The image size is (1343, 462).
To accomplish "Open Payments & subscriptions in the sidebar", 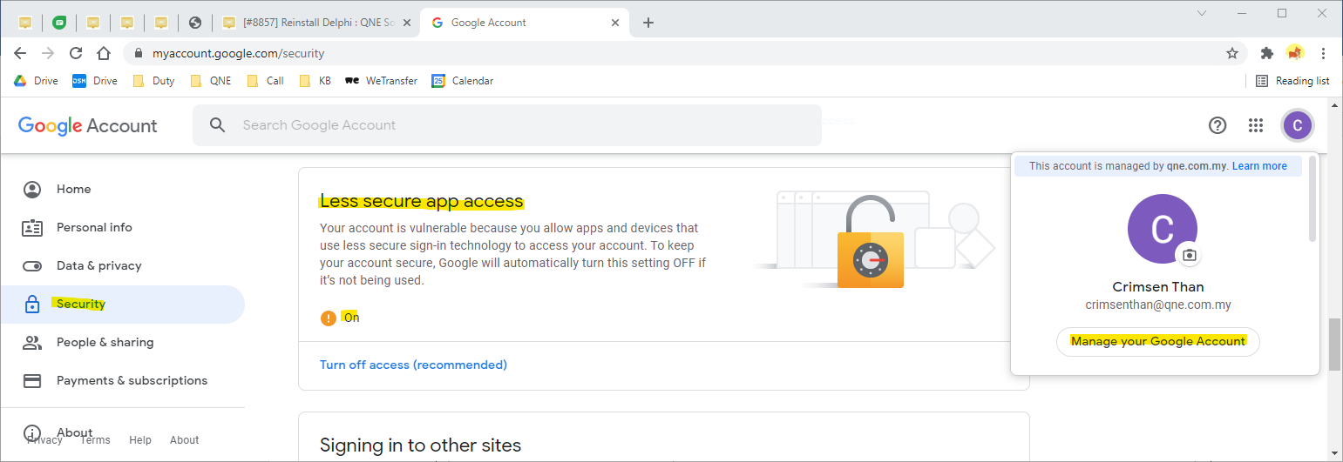I will click(123, 380).
